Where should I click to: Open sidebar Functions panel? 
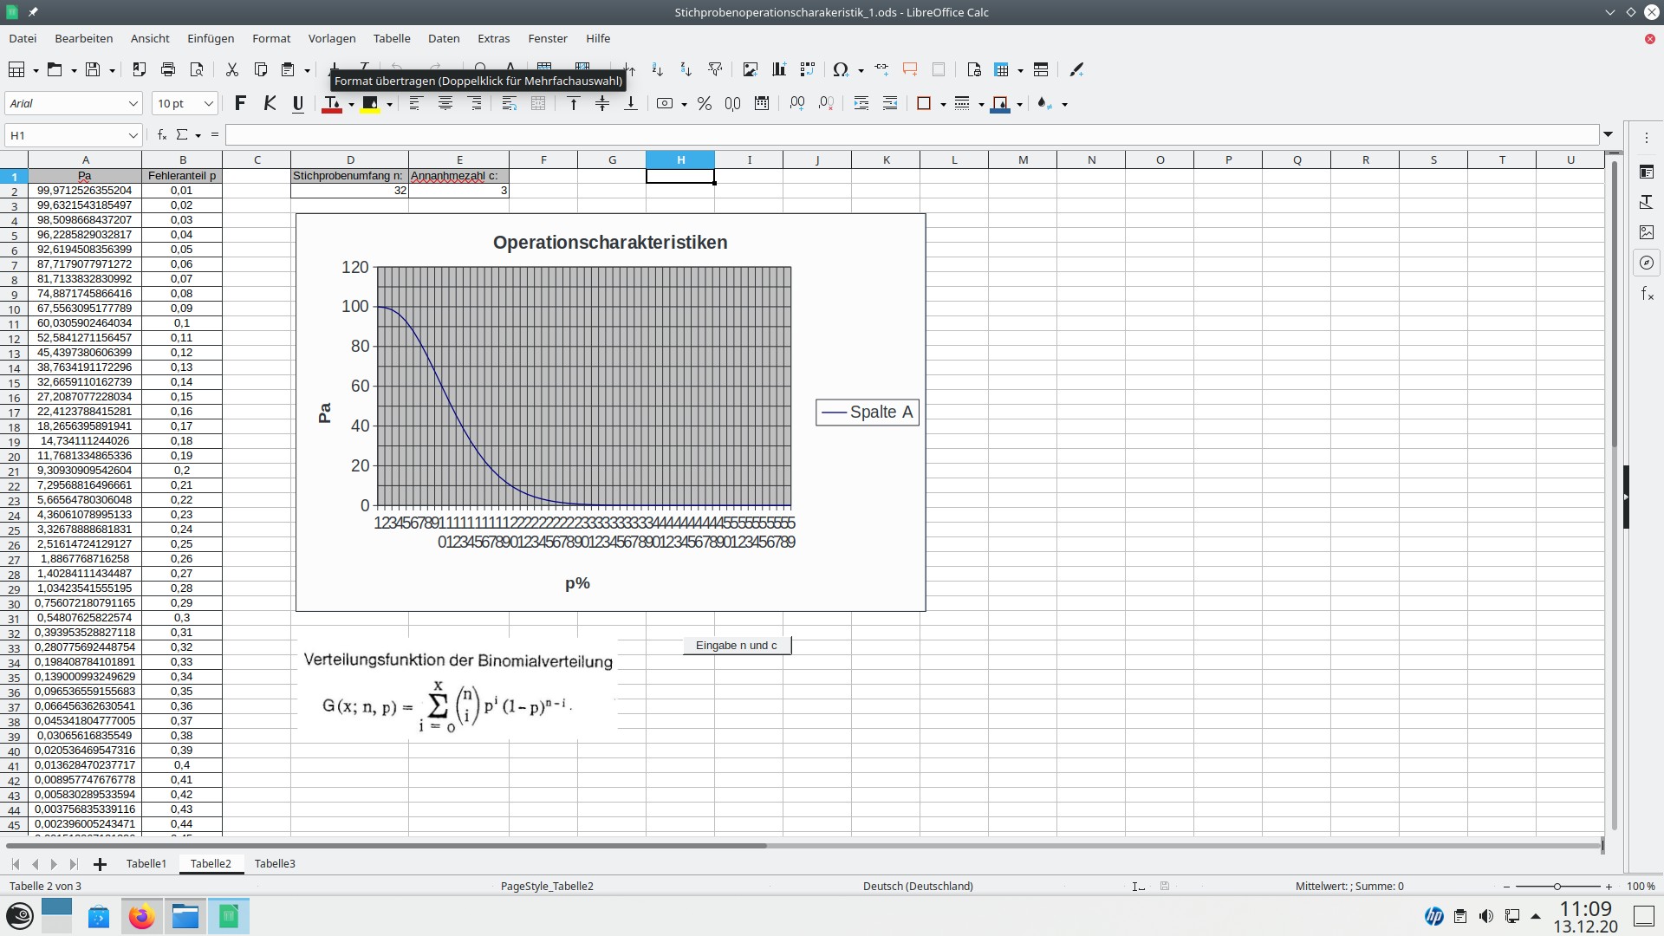click(x=1647, y=294)
